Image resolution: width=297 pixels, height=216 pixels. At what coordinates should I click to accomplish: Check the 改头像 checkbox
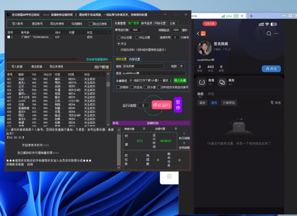[x=146, y=87]
